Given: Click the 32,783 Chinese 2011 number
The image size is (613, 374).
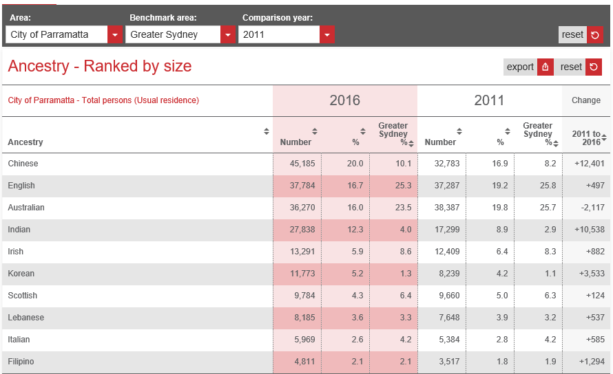Looking at the screenshot, I should [x=447, y=164].
